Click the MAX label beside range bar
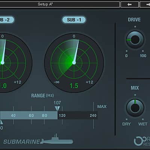This screenshot has height=150, width=150. click(x=102, y=106)
